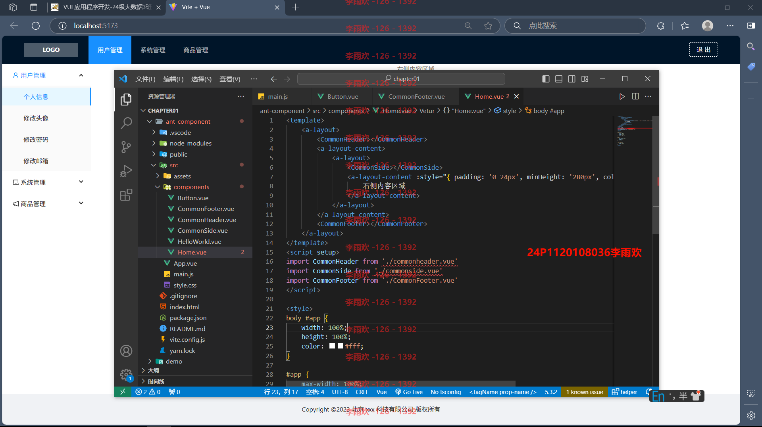Click the editor minimap
Image resolution: width=762 pixels, height=427 pixels.
[633, 131]
